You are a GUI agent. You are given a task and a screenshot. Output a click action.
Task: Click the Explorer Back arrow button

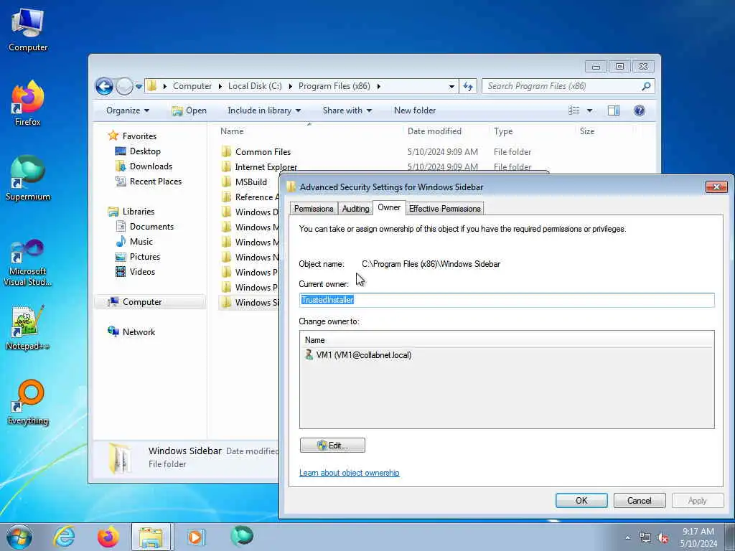[104, 86]
